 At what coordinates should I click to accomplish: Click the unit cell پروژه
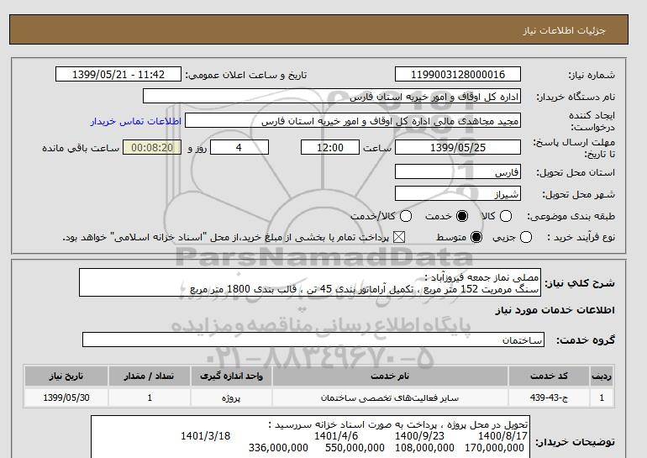pos(231,397)
